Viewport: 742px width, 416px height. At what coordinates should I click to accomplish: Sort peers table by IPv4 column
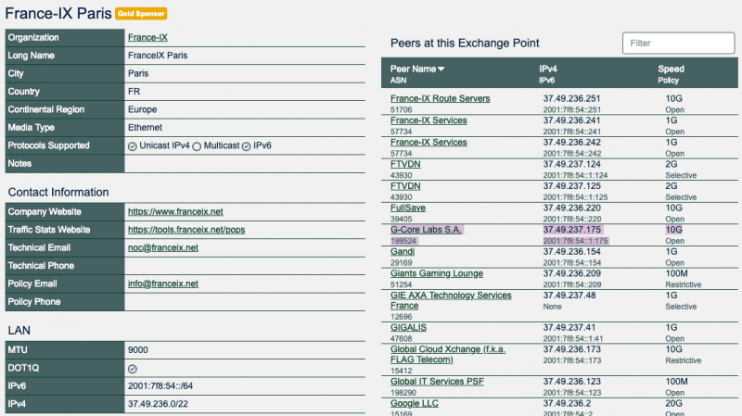(x=548, y=69)
